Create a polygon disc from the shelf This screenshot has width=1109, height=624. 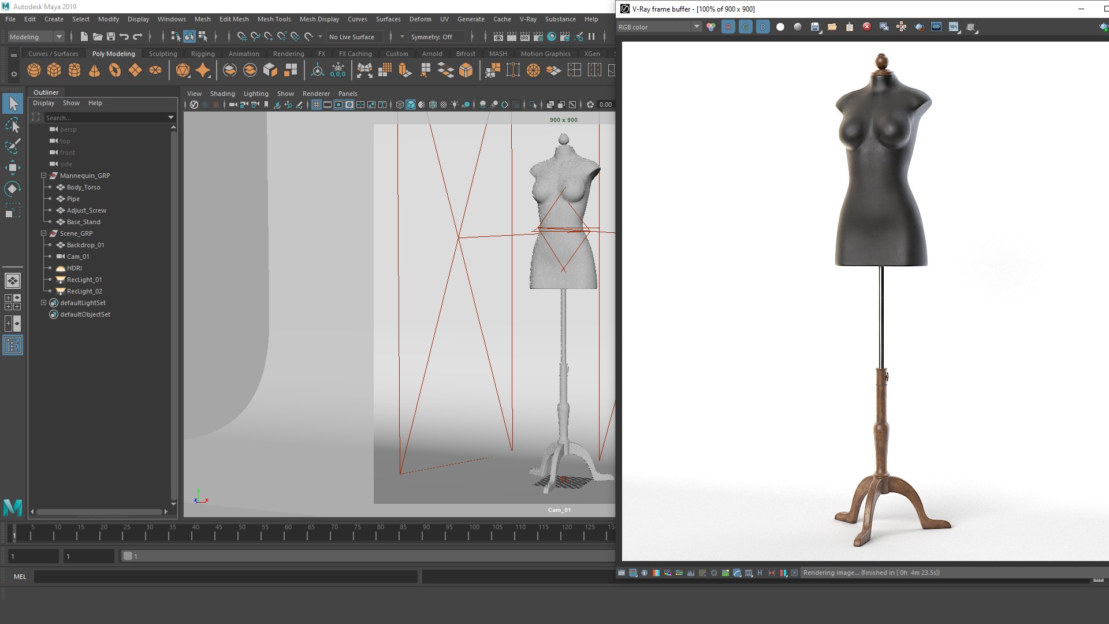(155, 70)
